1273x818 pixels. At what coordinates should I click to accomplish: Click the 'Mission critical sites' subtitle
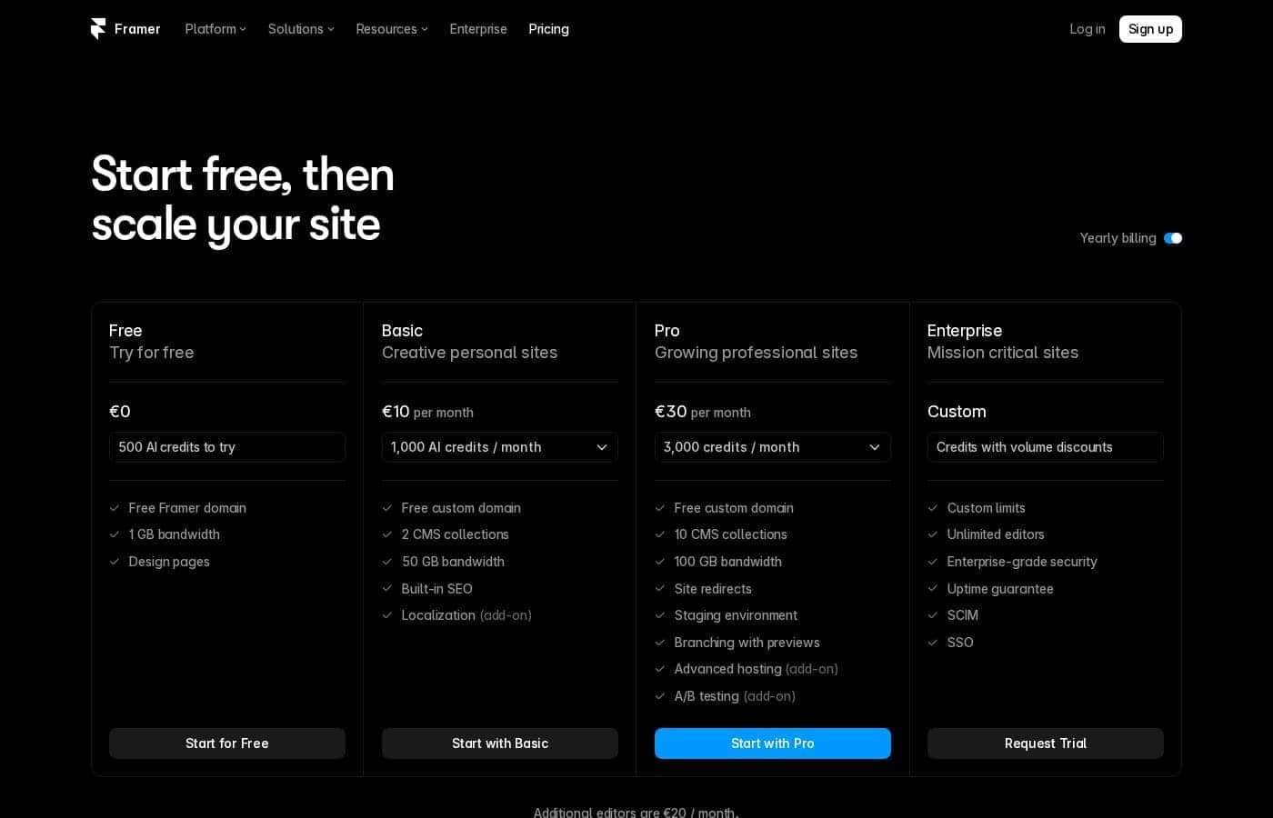(x=1003, y=353)
